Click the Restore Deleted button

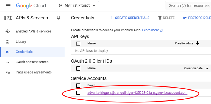tap(197, 18)
